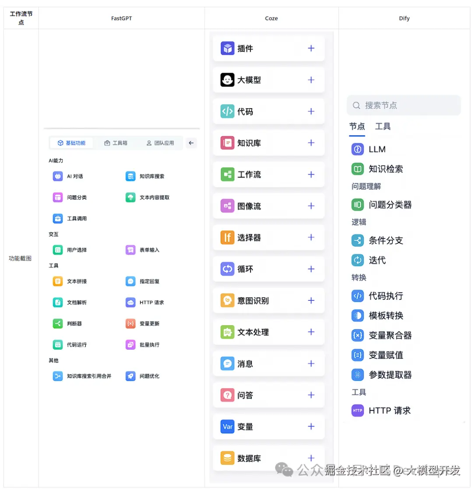Add a 消息 node with plus

(311, 364)
